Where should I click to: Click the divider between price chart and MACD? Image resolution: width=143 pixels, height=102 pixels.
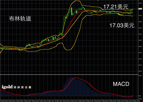pos(69,75)
